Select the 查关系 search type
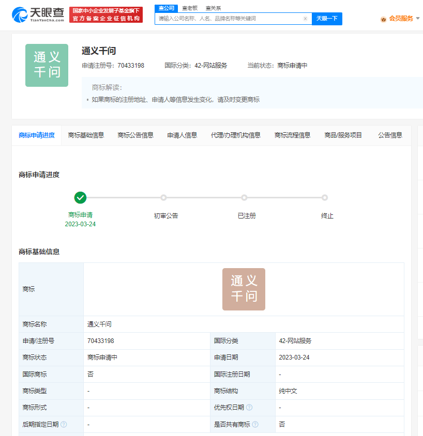This screenshot has width=423, height=436. pos(213,8)
